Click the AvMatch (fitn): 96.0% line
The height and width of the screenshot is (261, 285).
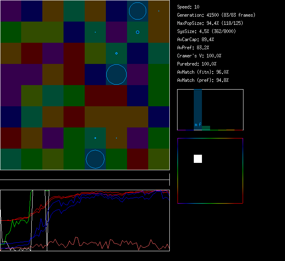click(x=203, y=72)
